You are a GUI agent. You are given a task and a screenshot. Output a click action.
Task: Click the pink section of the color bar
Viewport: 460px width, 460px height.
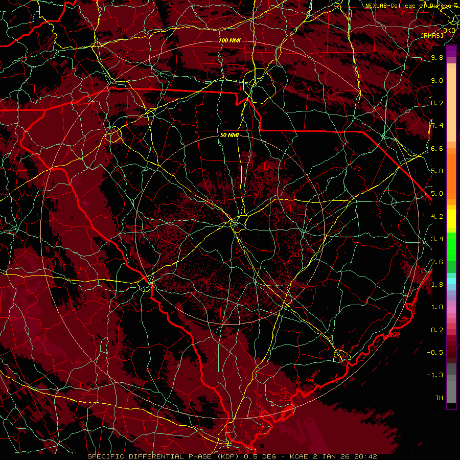451,310
